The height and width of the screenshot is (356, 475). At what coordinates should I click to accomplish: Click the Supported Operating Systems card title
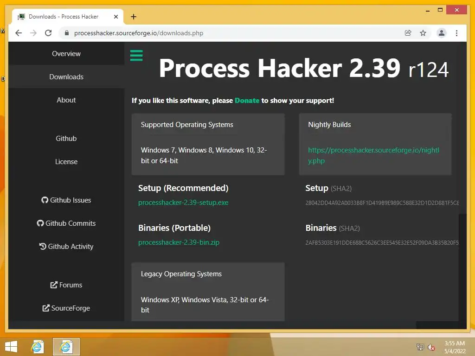[187, 125]
